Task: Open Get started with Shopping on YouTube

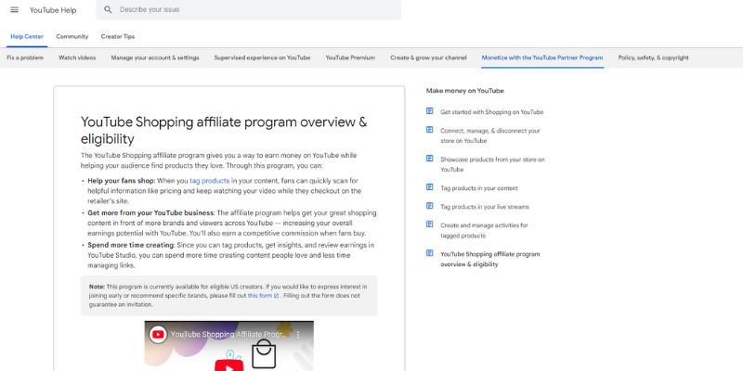Action: pos(492,112)
